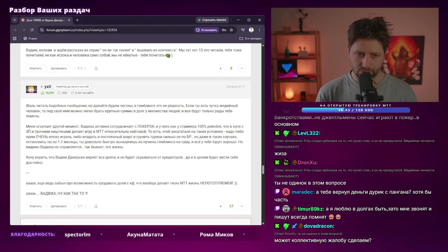Viewport: 448px width, 252px height.
Task: Open the password manager key icon
Action: pyautogui.click(x=224, y=30)
